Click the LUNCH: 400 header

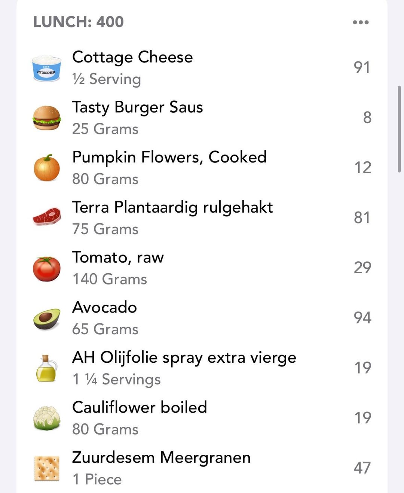coord(79,22)
